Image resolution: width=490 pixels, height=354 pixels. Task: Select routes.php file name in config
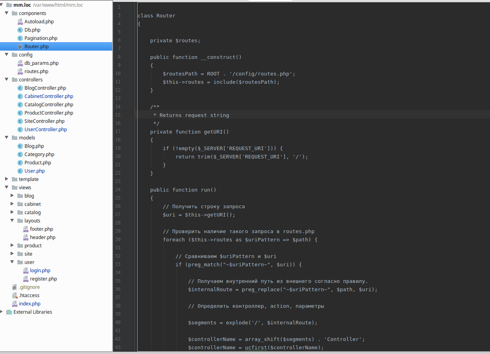pyautogui.click(x=36, y=72)
